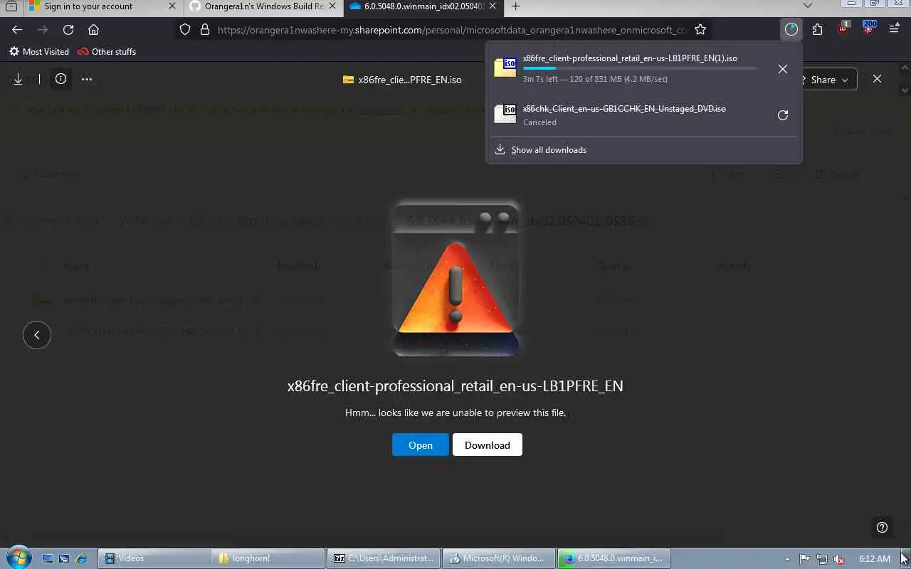Click the page scrollbar down arrow
This screenshot has width=911, height=569.
click(x=905, y=91)
